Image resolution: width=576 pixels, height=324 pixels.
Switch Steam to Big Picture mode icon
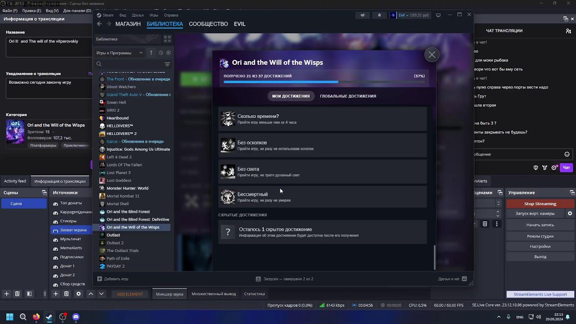(438, 15)
